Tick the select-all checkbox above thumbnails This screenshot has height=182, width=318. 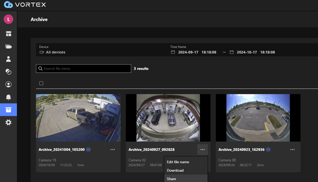point(41,83)
